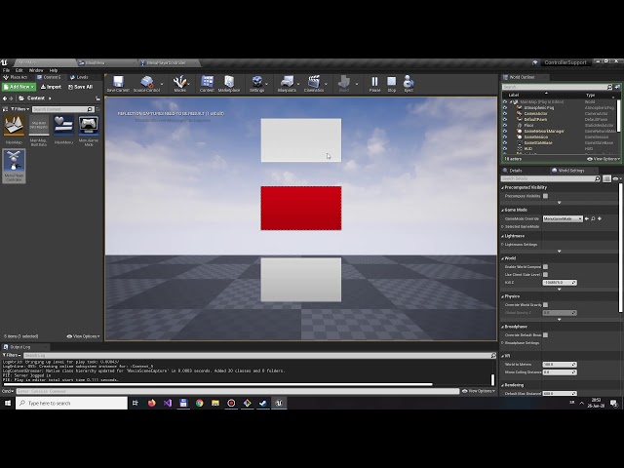Viewport: 624px width, 468px height.
Task: Open the Help menu
Action: tap(54, 70)
